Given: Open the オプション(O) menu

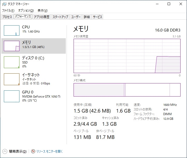Looking at the screenshot, I should coord(26,11).
